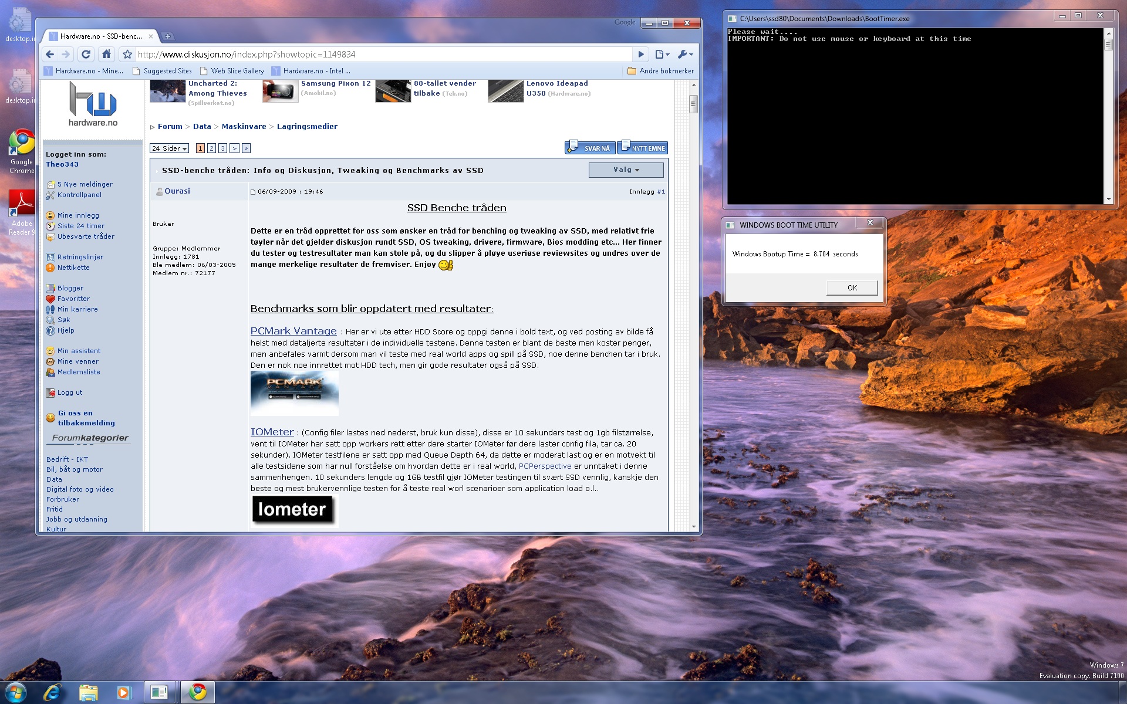Open the PCMark Vantage link
This screenshot has height=704, width=1127.
pos(293,331)
